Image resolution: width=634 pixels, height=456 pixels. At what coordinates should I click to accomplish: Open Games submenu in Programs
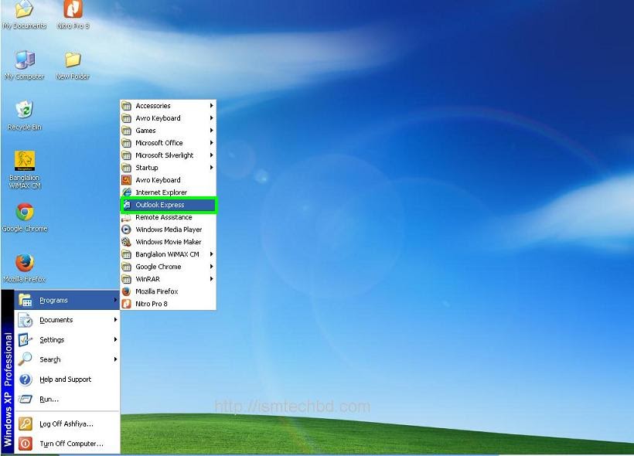tap(169, 130)
